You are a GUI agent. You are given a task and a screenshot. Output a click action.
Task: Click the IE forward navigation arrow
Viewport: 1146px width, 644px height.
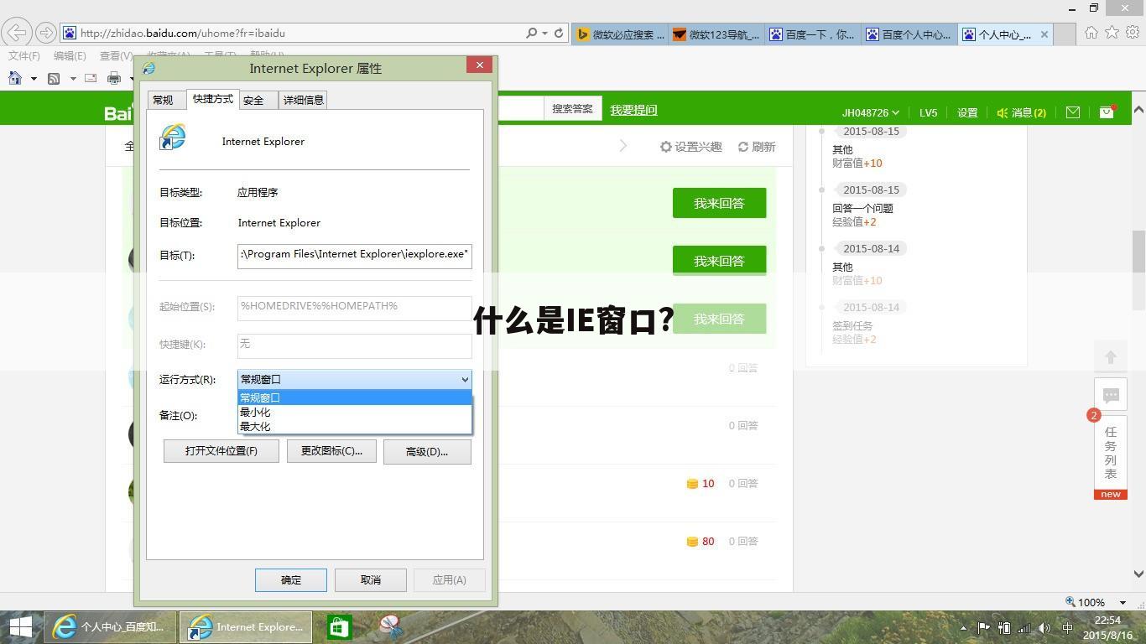point(46,33)
